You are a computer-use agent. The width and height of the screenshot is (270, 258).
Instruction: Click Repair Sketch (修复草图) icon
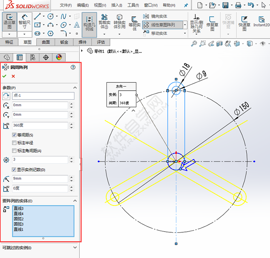pos(212,24)
